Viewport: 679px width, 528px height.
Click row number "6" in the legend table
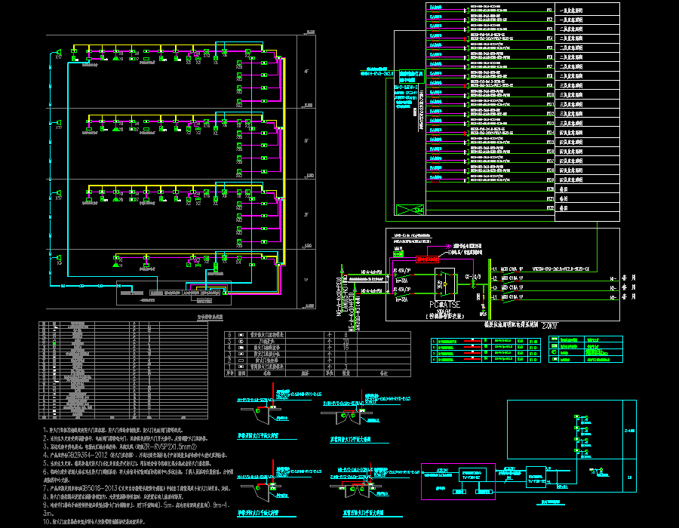pyautogui.click(x=229, y=335)
